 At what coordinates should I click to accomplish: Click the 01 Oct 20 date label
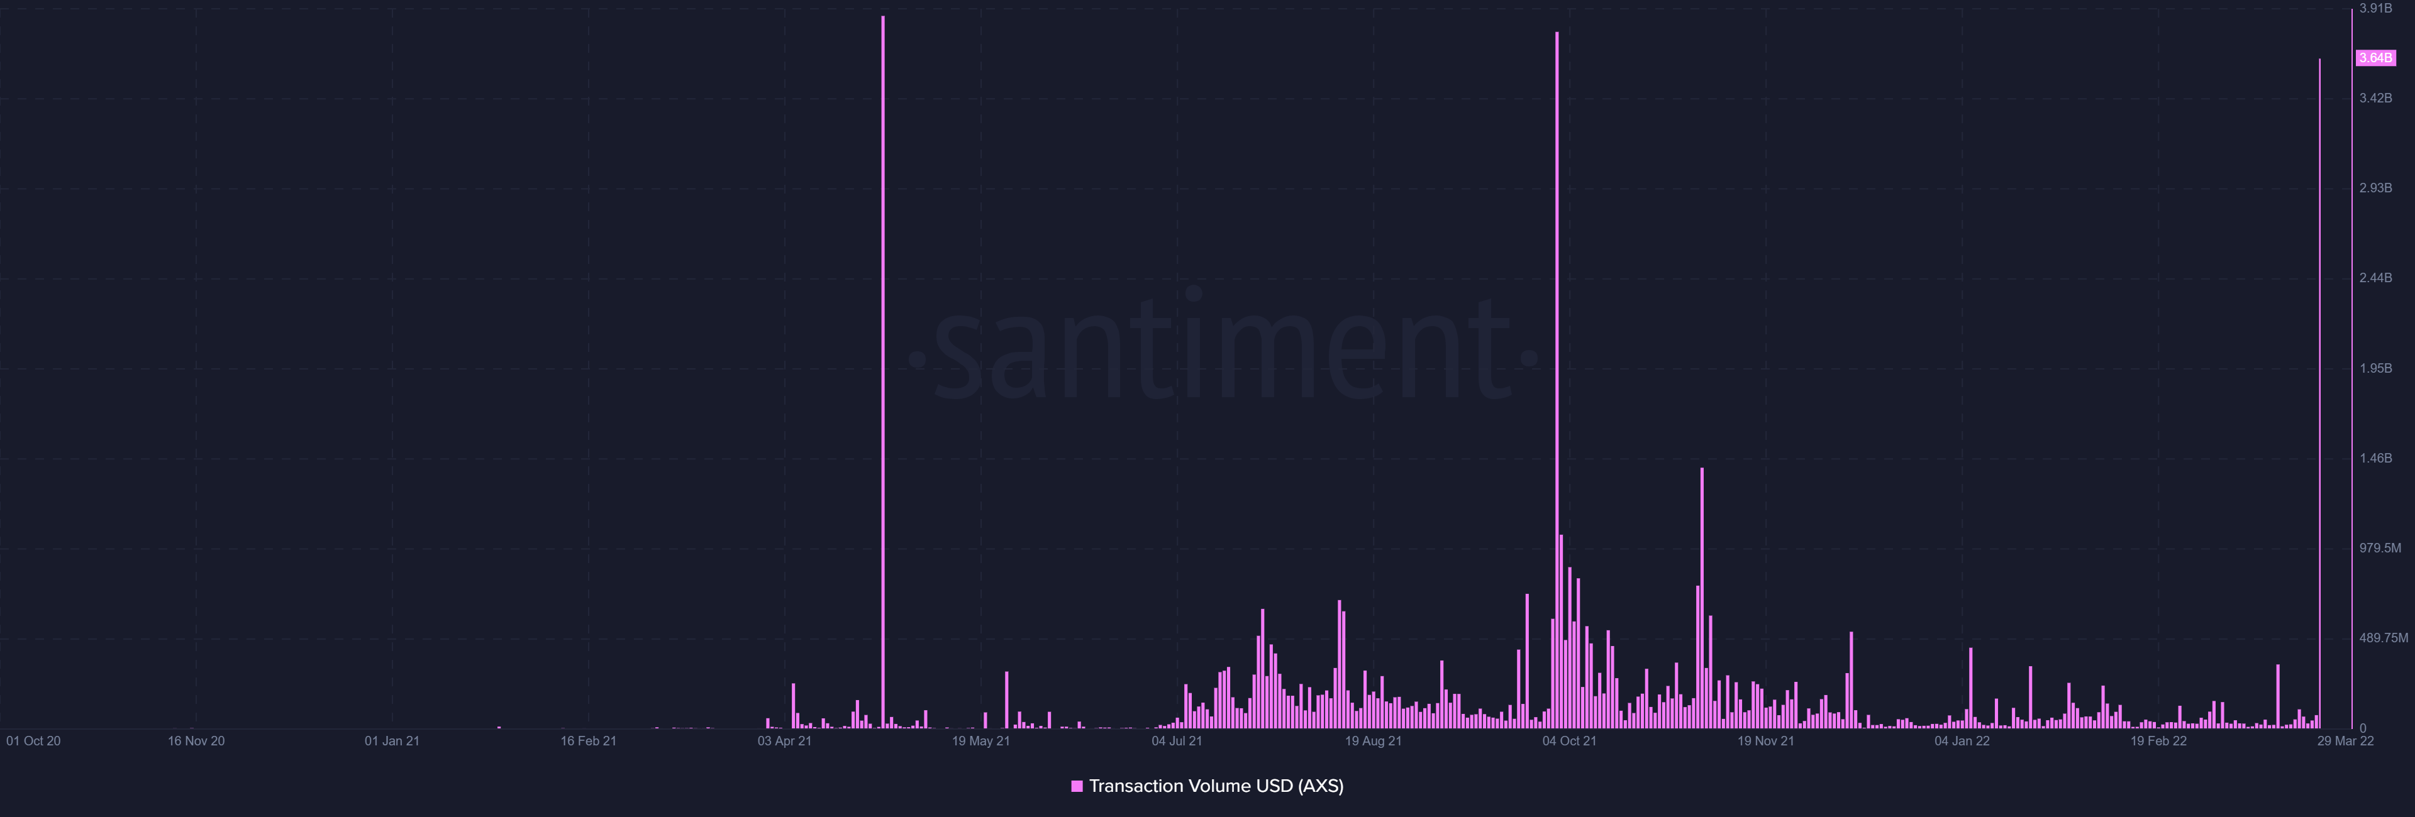point(34,741)
